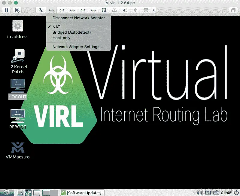This screenshot has height=196, width=240.
Task: Click the second taskbar launcher icon
Action: (x=28, y=193)
